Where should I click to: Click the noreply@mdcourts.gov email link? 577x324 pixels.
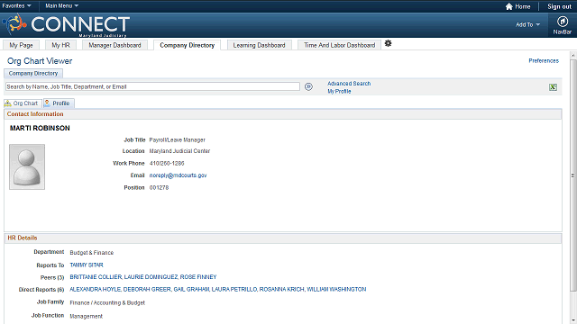pos(178,175)
